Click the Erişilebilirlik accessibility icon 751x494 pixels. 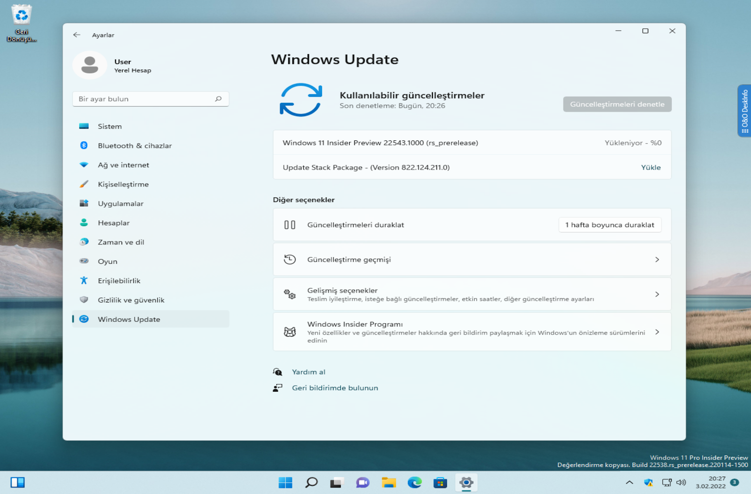click(x=84, y=280)
